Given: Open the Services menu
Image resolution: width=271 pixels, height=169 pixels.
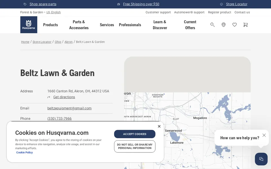Looking at the screenshot, I should [107, 25].
